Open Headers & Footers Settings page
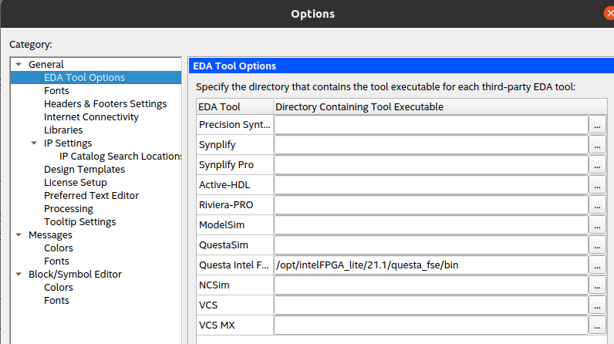 click(x=105, y=104)
